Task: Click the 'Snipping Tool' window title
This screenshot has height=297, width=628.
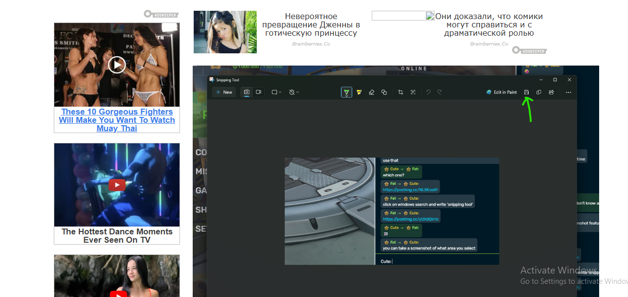Action: 228,80
